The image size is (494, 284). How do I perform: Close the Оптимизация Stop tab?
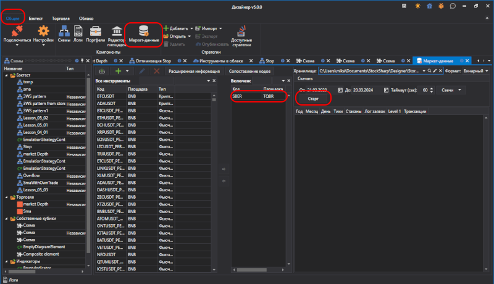tap(185, 61)
